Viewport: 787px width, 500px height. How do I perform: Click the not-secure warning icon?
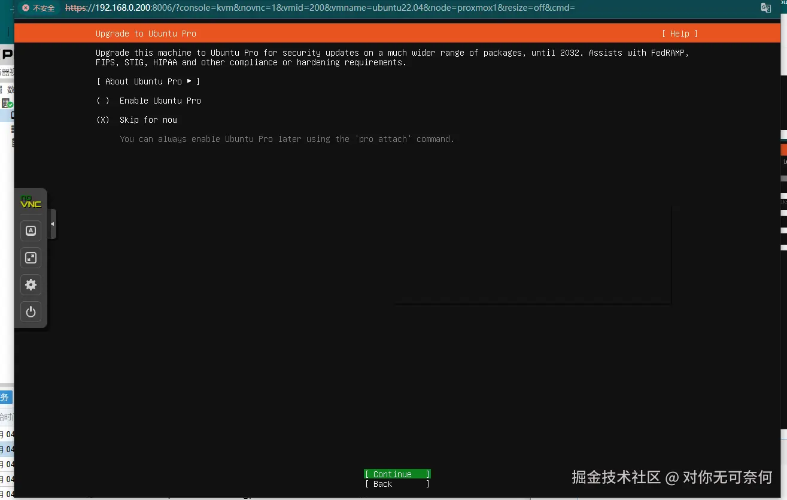26,8
